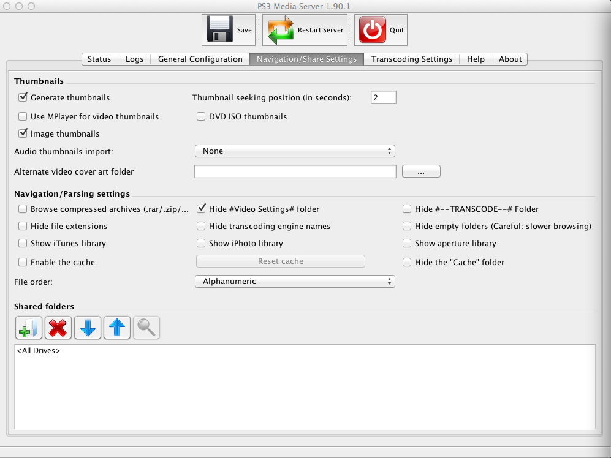Click Alternate video cover art folder field
Screen dimensions: 611x458
tap(295, 171)
